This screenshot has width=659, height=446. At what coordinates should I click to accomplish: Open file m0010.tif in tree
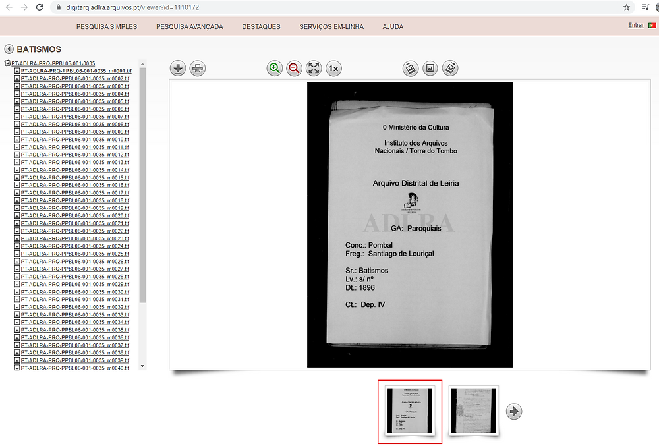point(75,140)
